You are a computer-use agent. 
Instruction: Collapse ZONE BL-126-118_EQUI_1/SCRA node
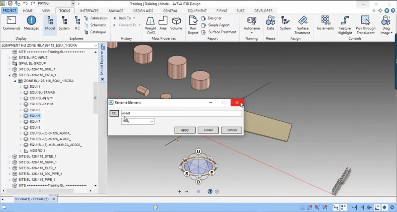[15, 81]
